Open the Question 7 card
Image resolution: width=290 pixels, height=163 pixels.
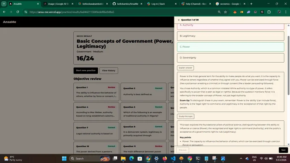pos(96,131)
